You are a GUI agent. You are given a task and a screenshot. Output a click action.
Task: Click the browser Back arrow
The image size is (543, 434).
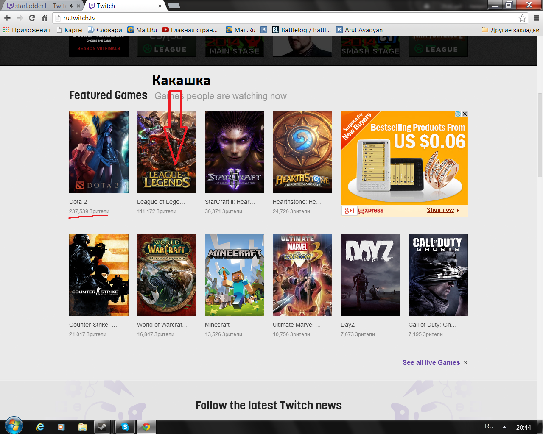[7, 18]
